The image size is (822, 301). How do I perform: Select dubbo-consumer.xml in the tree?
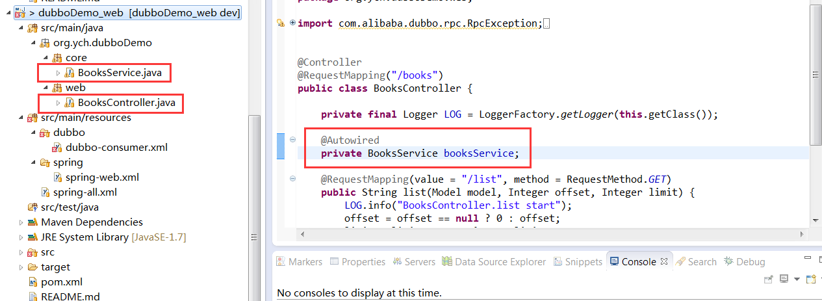[x=116, y=148]
